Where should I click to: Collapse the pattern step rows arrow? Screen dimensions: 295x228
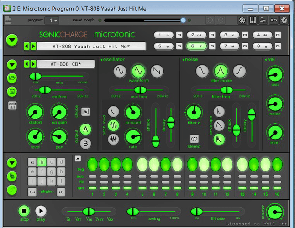[x=78, y=159]
